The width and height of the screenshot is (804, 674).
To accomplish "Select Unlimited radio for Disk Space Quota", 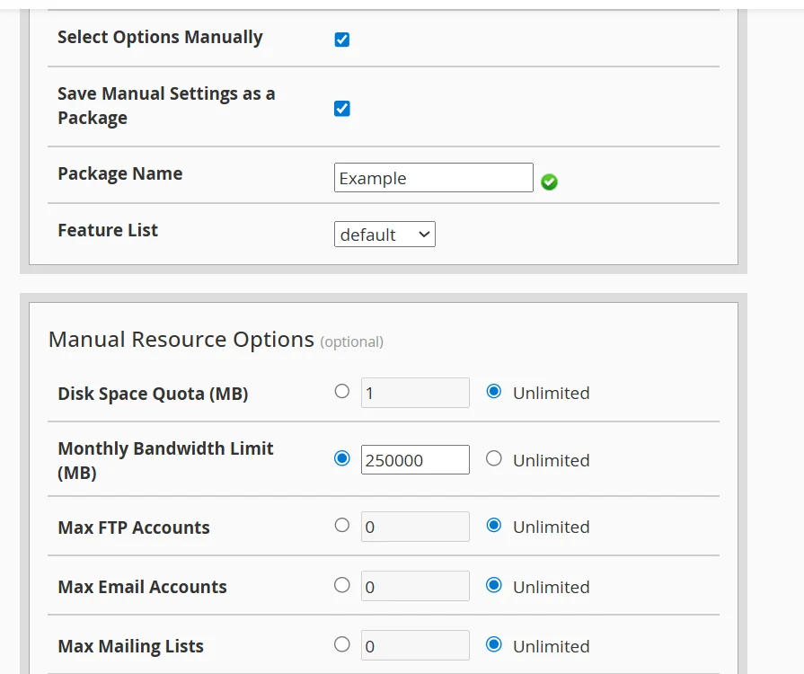I will [494, 391].
